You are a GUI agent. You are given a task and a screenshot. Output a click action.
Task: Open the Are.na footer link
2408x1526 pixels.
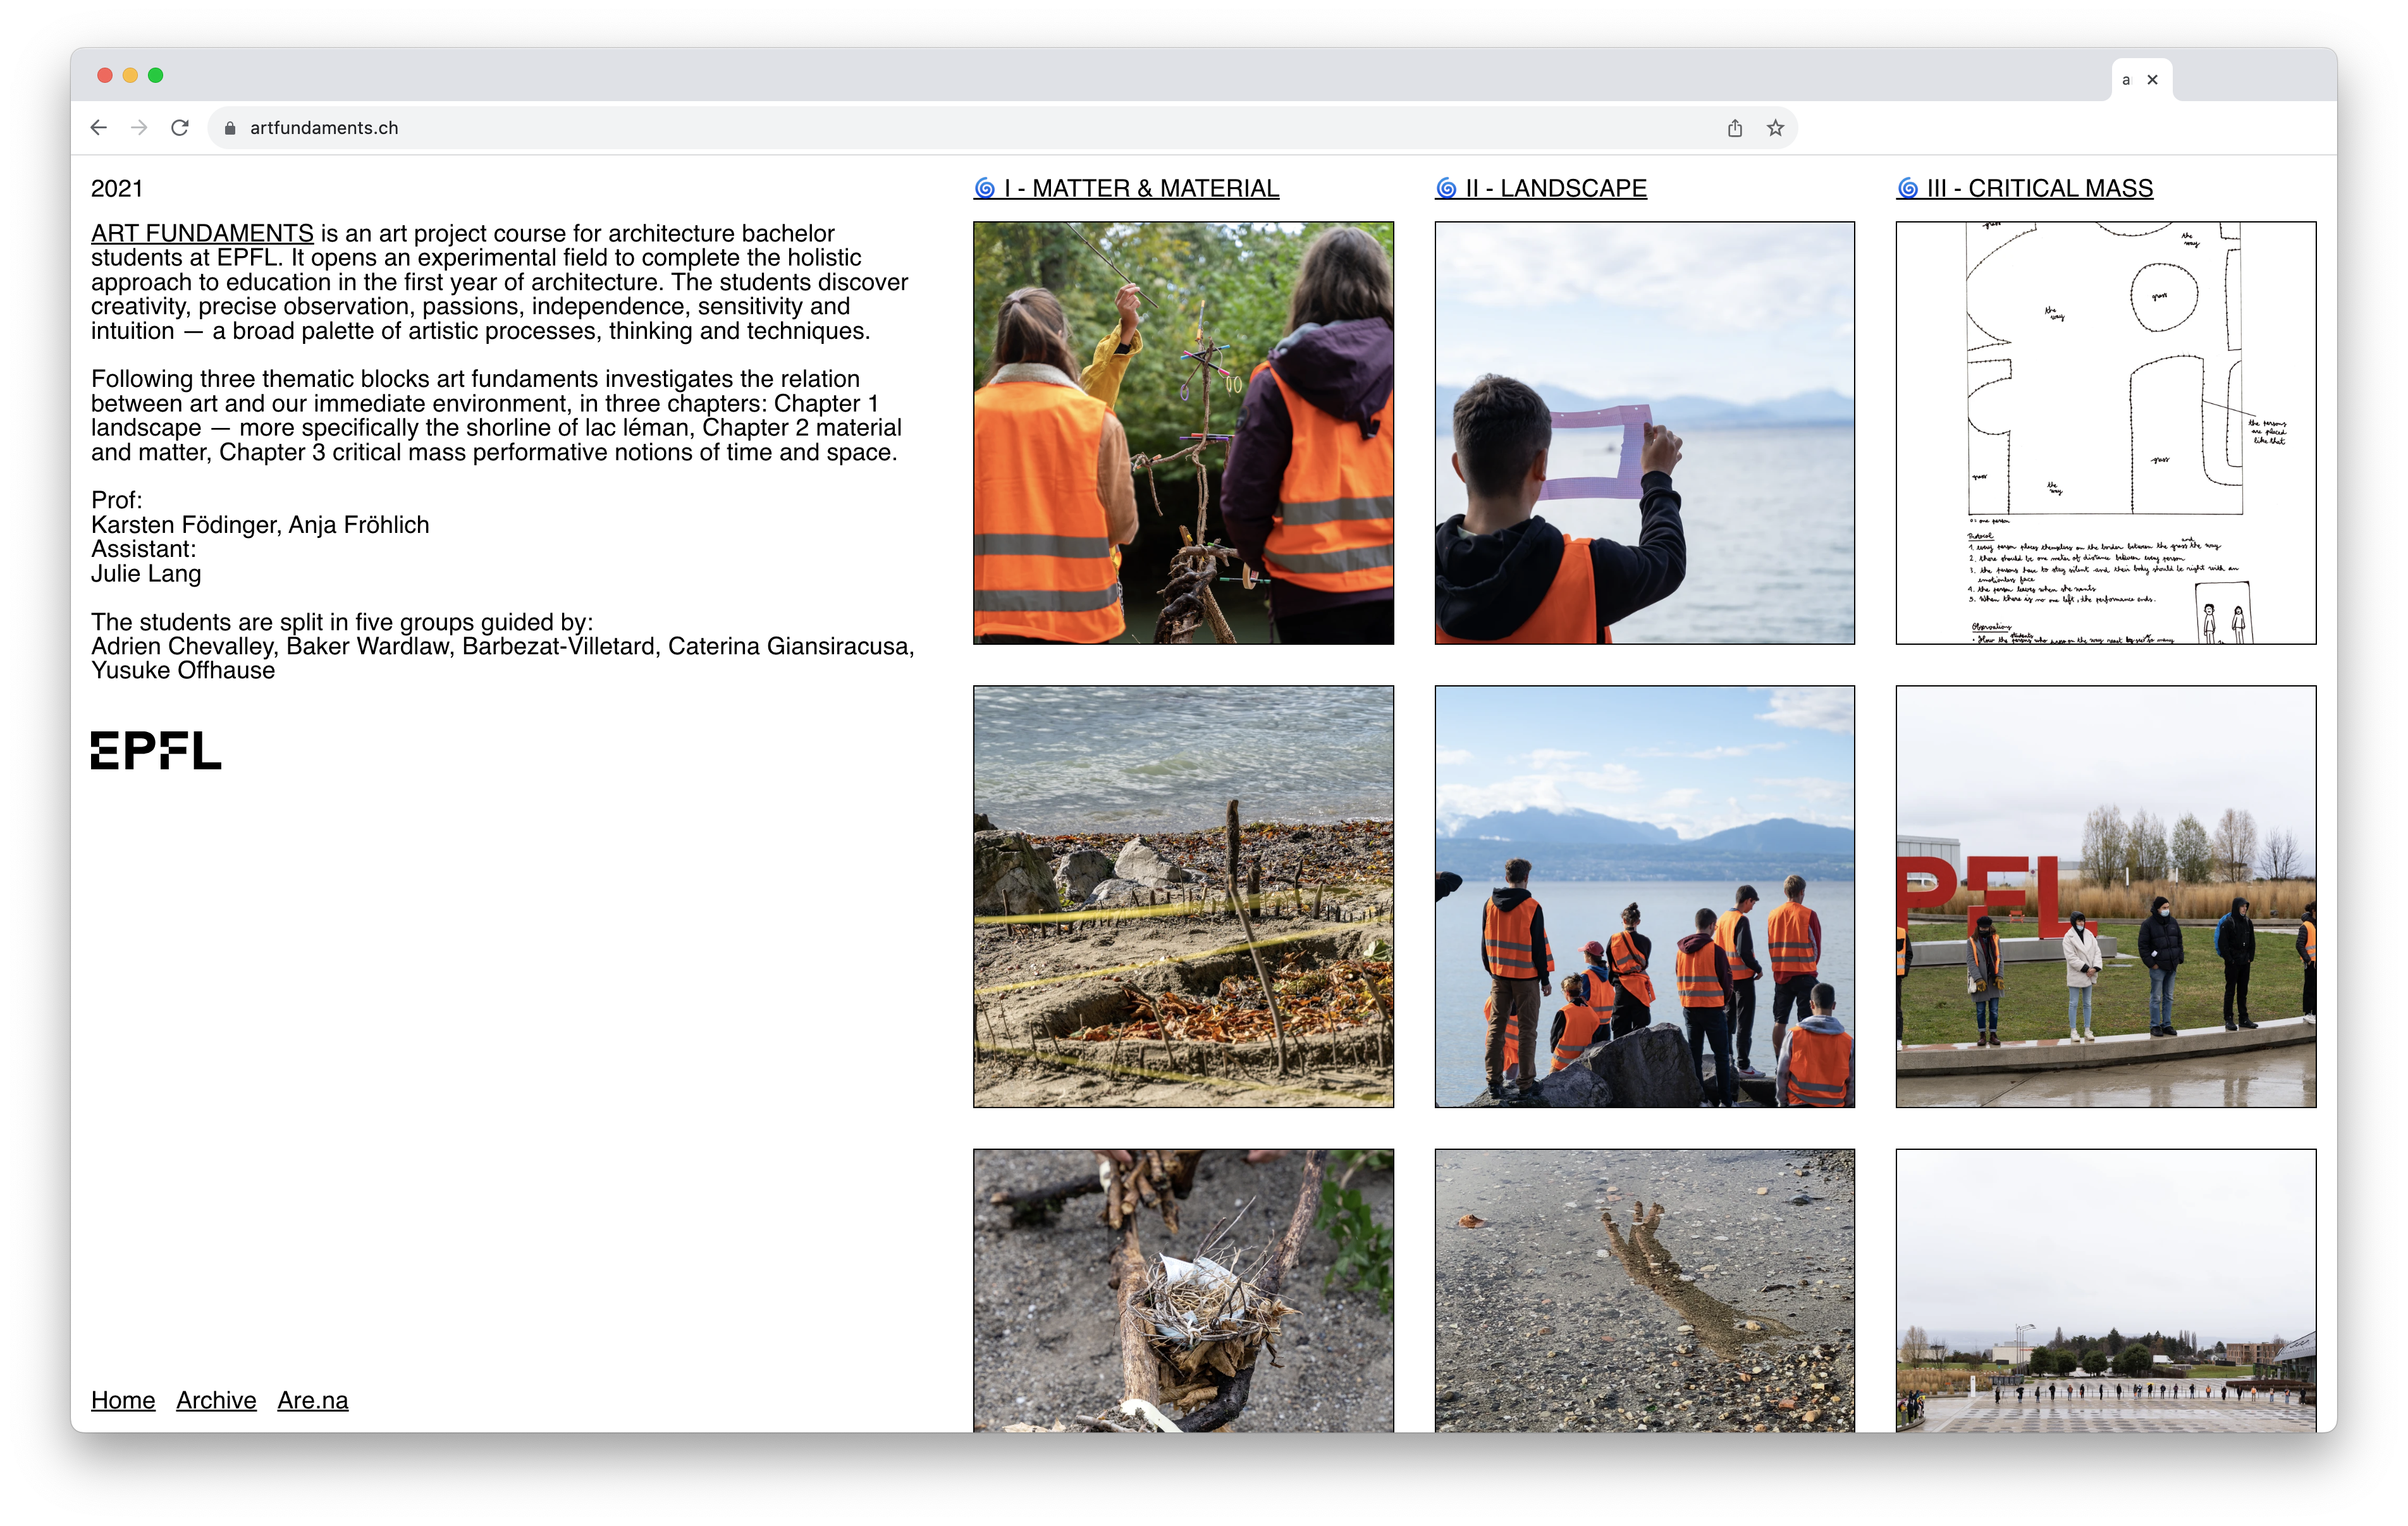point(313,1400)
